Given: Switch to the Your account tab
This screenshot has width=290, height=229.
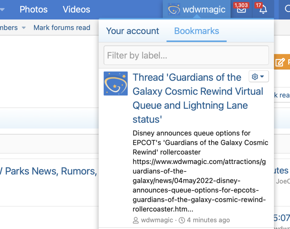Looking at the screenshot, I should tap(133, 31).
